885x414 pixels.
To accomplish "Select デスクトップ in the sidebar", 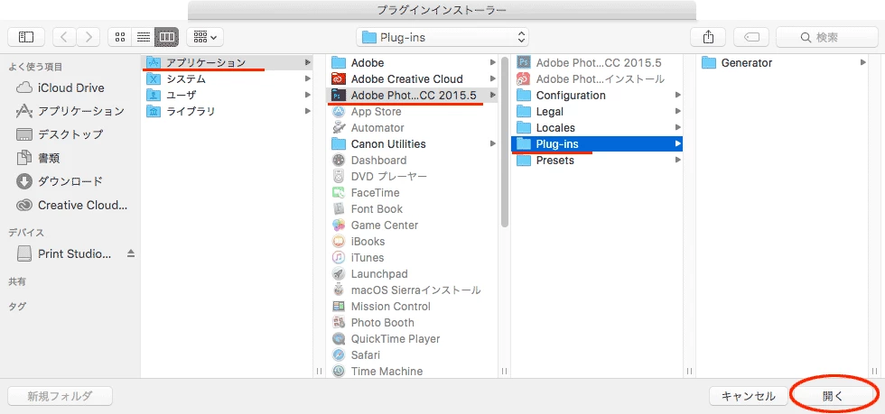I will pos(61,134).
